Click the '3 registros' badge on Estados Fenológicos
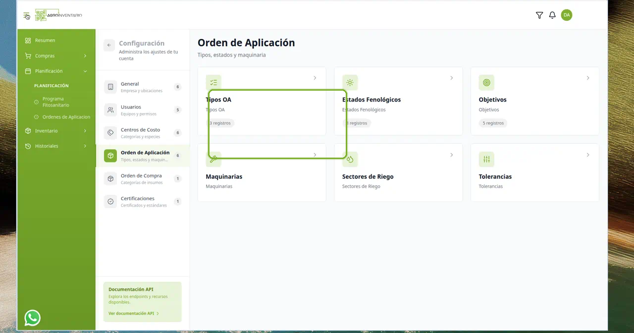The image size is (634, 333). pos(357,123)
